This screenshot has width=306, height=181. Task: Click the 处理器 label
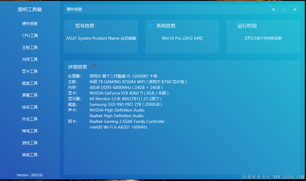[x=75, y=76]
